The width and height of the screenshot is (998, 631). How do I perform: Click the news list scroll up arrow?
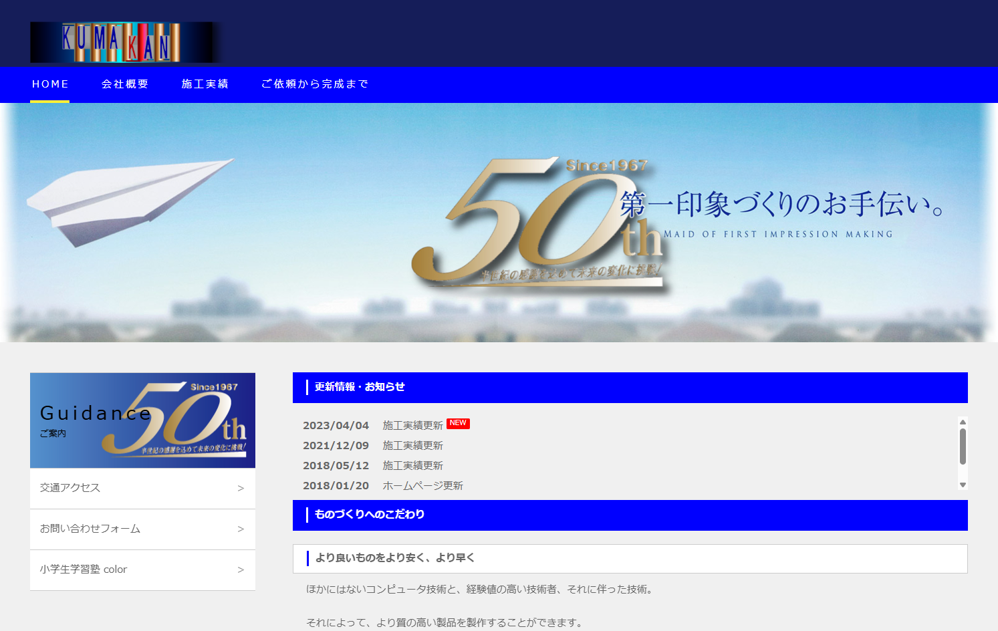pyautogui.click(x=963, y=422)
